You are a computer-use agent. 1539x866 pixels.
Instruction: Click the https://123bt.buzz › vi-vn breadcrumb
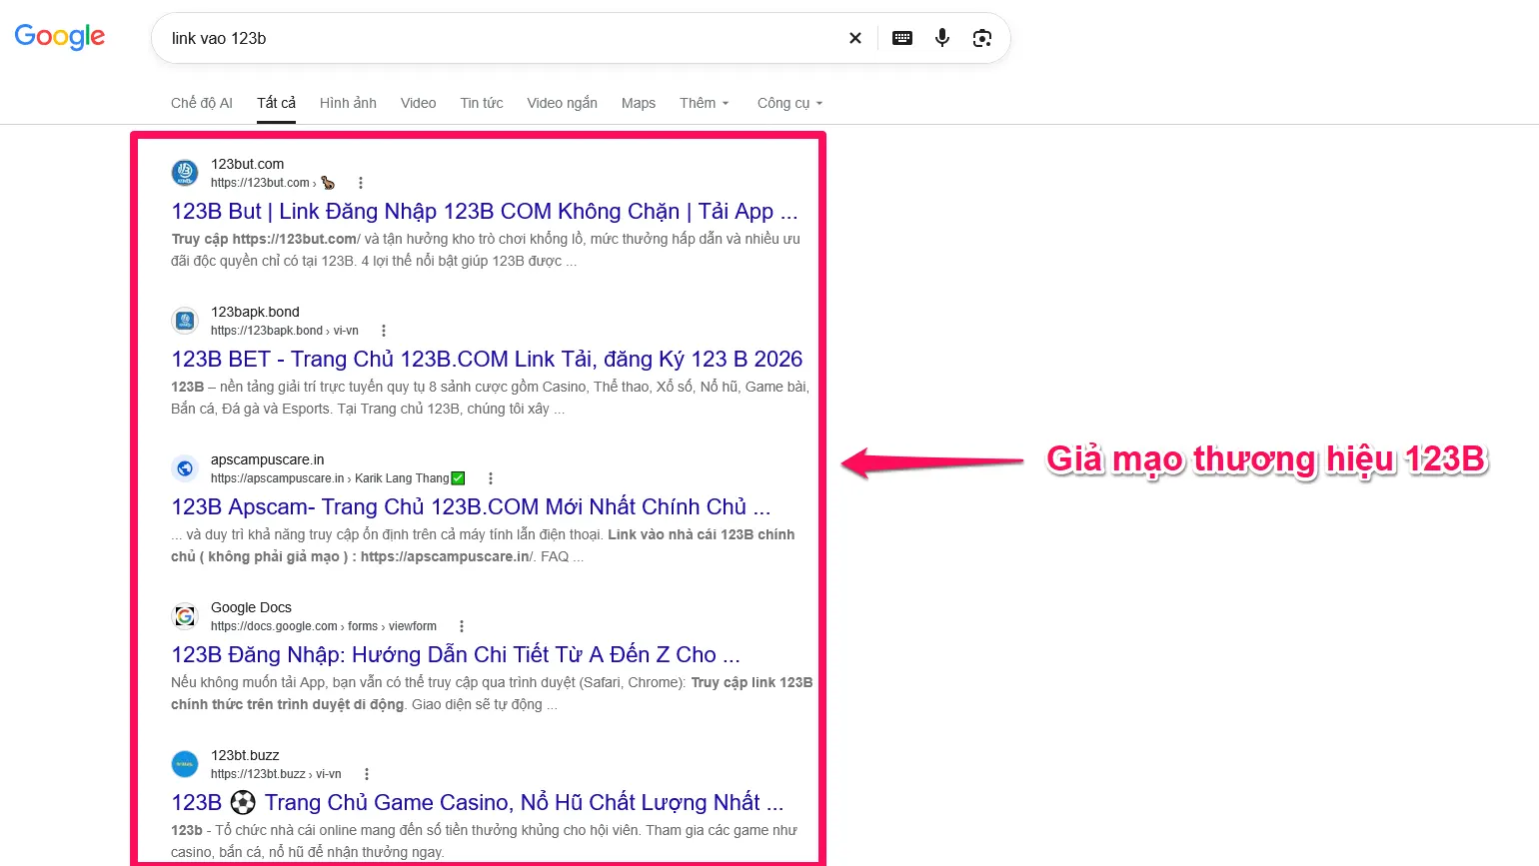[276, 774]
